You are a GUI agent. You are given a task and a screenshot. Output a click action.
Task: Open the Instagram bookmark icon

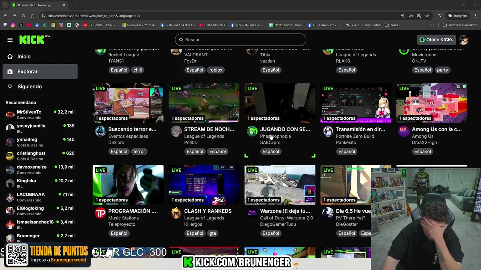pyautogui.click(x=13, y=25)
